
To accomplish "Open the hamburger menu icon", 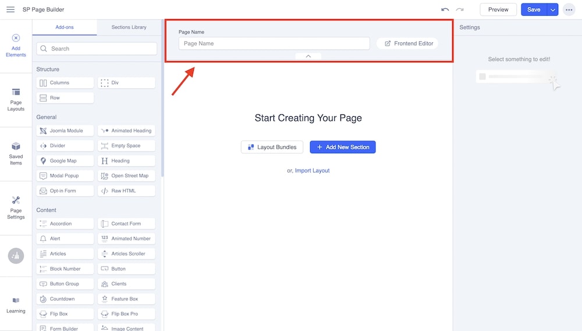I will click(x=10, y=9).
